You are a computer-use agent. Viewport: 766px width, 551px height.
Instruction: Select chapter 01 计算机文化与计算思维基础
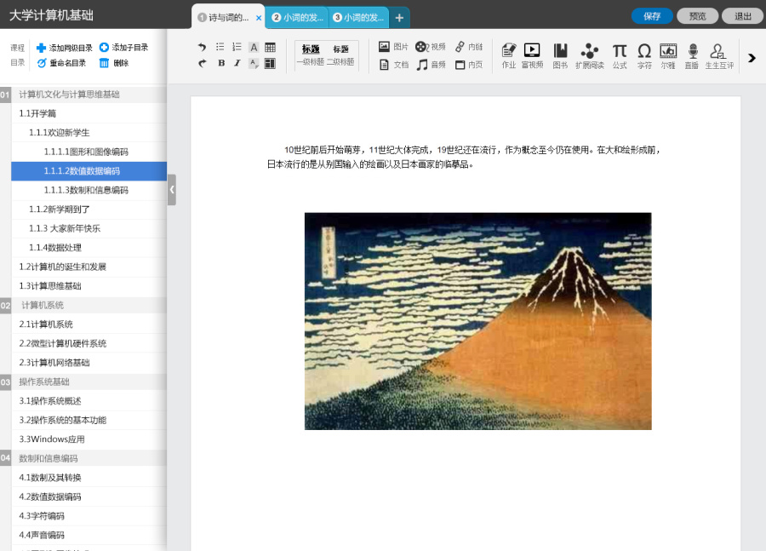[x=83, y=95]
